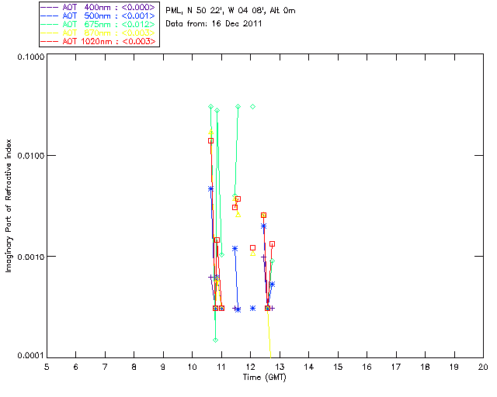Click the x-axis tick label 6
Screen dimensions: 497x397
(76, 367)
